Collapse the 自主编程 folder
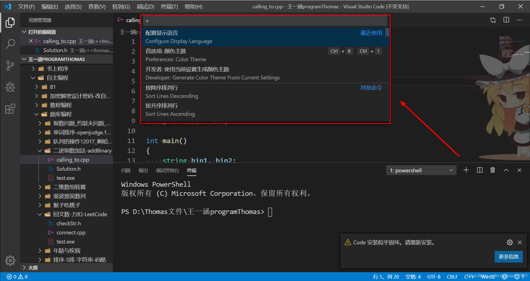This screenshot has width=530, height=281. pos(67,78)
